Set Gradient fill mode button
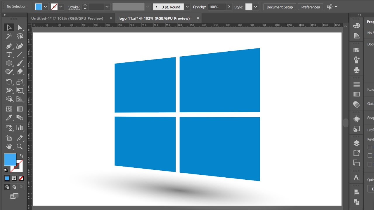The width and height of the screenshot is (374, 210). pos(14,178)
